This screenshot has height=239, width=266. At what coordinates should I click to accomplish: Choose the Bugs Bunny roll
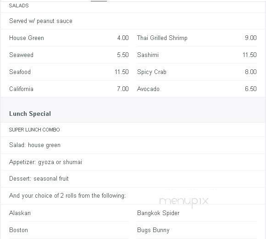pyautogui.click(x=196, y=230)
